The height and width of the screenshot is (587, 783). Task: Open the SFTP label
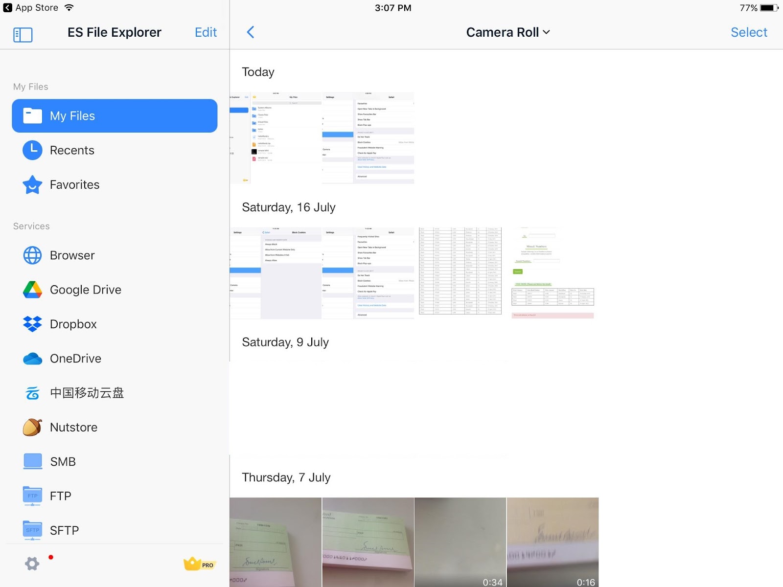tap(64, 530)
